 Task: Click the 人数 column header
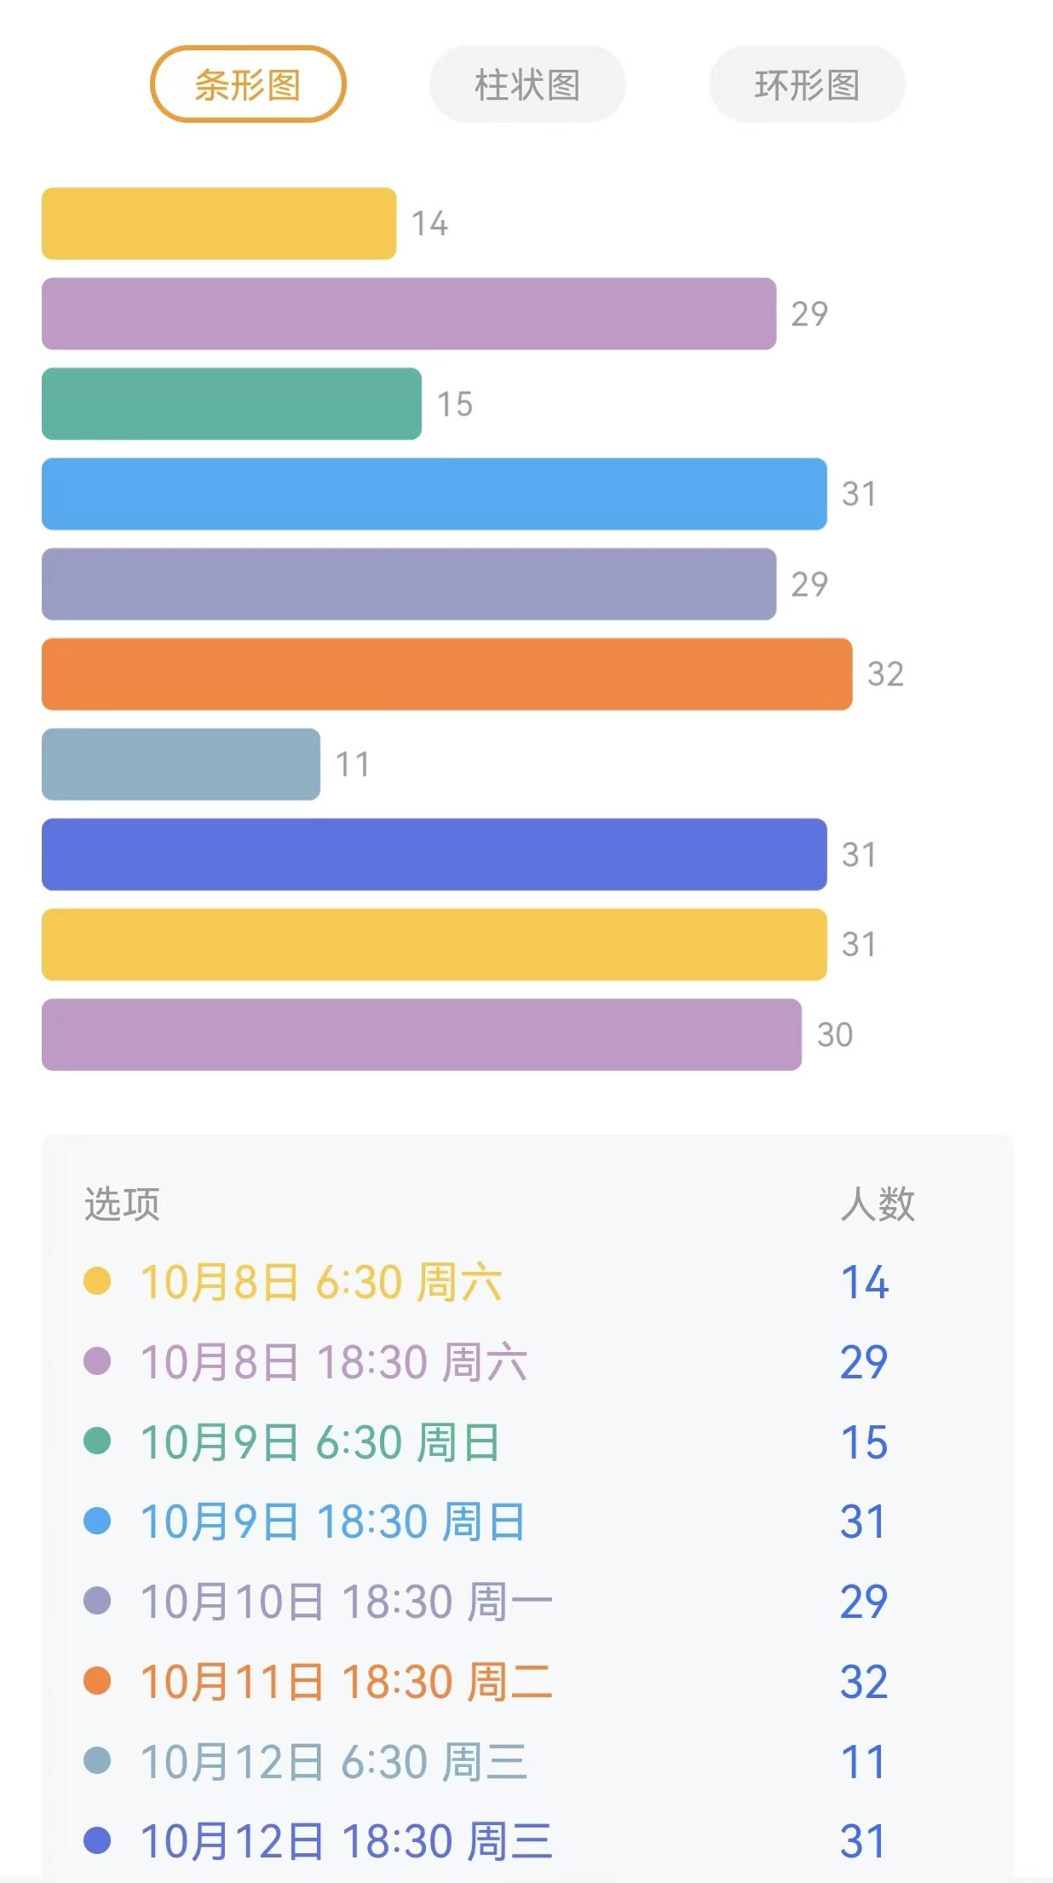877,1204
